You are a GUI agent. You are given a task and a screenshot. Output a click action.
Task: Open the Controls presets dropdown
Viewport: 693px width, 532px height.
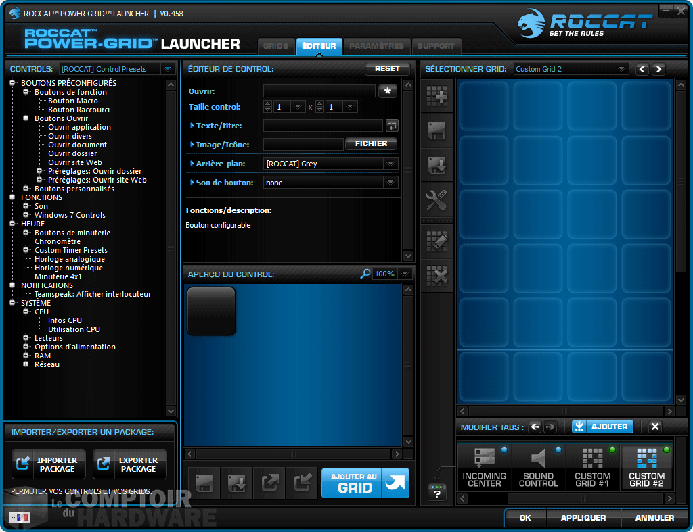coord(167,69)
